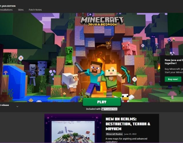Click the PC Game Pass logo

coord(109,109)
